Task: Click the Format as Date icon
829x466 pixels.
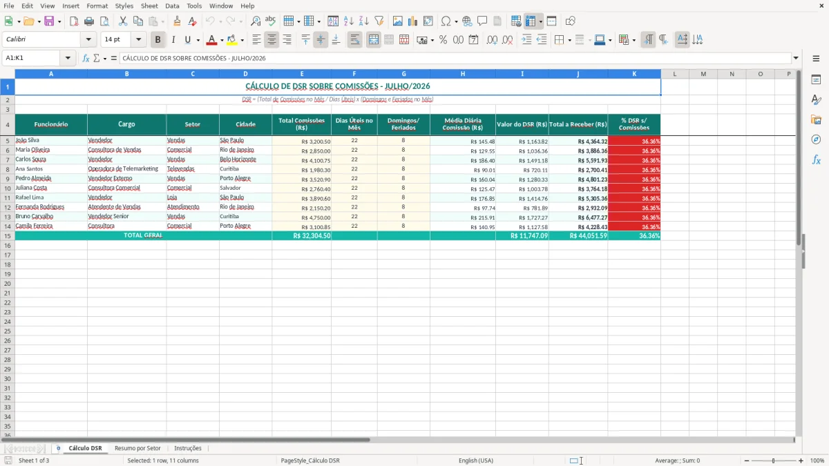Action: (x=474, y=40)
